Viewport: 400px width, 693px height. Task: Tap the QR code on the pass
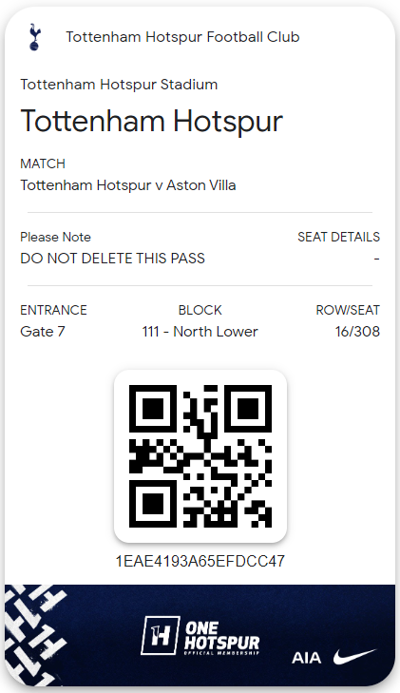200,456
